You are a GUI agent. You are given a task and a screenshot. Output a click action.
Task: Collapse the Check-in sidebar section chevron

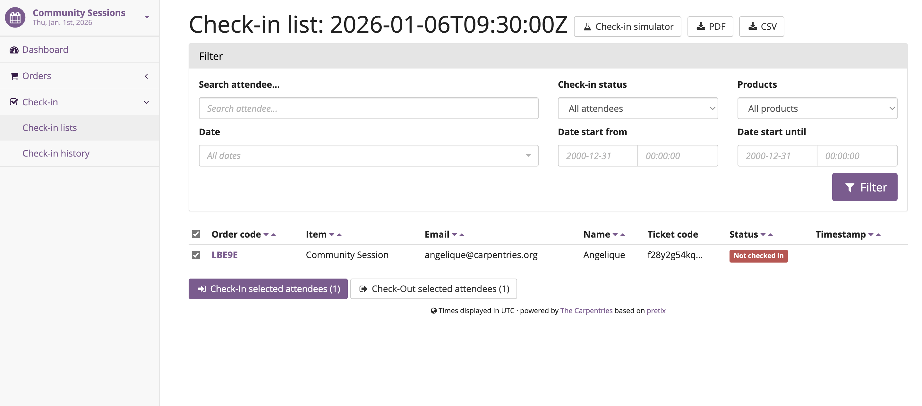click(146, 102)
